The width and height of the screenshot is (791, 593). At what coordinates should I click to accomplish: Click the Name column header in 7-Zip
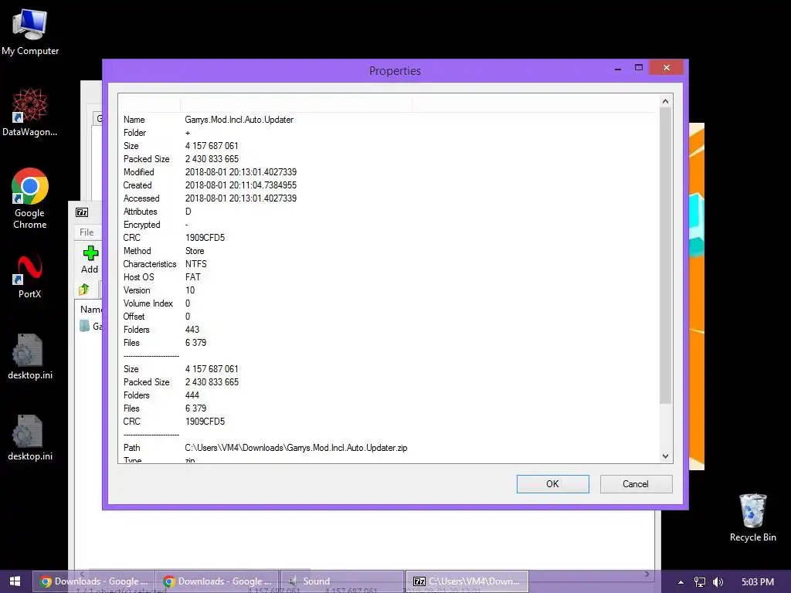[x=91, y=309]
